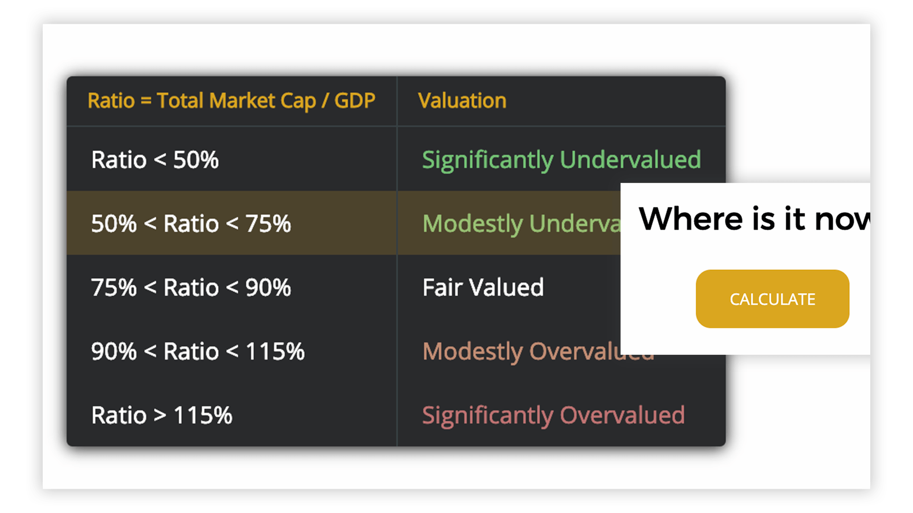The height and width of the screenshot is (513, 913).
Task: Click the "Modestly Undervalued" valuation text
Action: tap(521, 223)
